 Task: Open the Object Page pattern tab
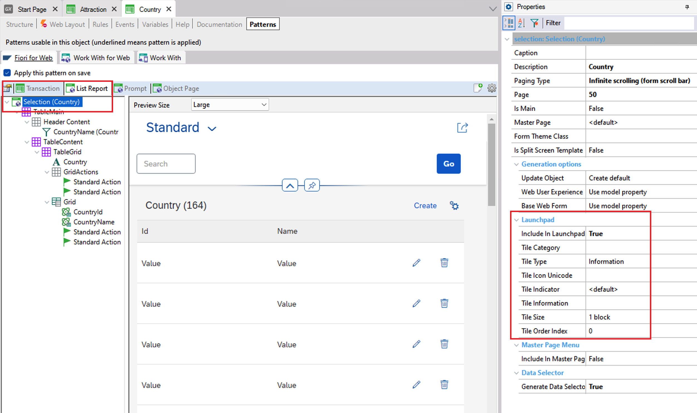pyautogui.click(x=176, y=88)
